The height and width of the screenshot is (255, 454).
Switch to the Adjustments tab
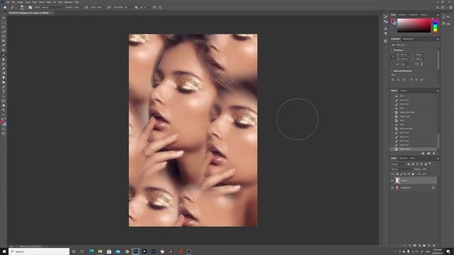point(408,39)
